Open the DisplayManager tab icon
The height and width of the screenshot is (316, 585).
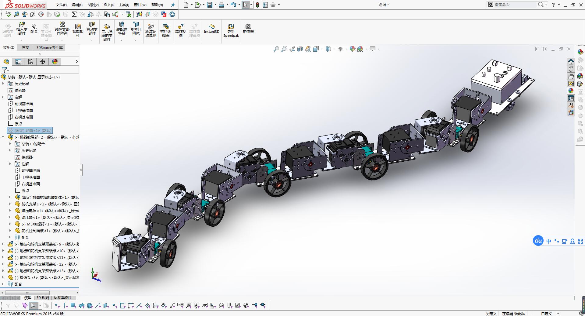pos(55,62)
